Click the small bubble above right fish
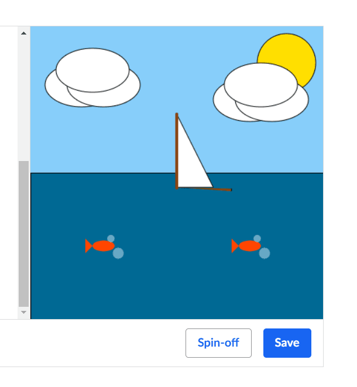Image resolution: width=357 pixels, height=387 pixels. [257, 238]
